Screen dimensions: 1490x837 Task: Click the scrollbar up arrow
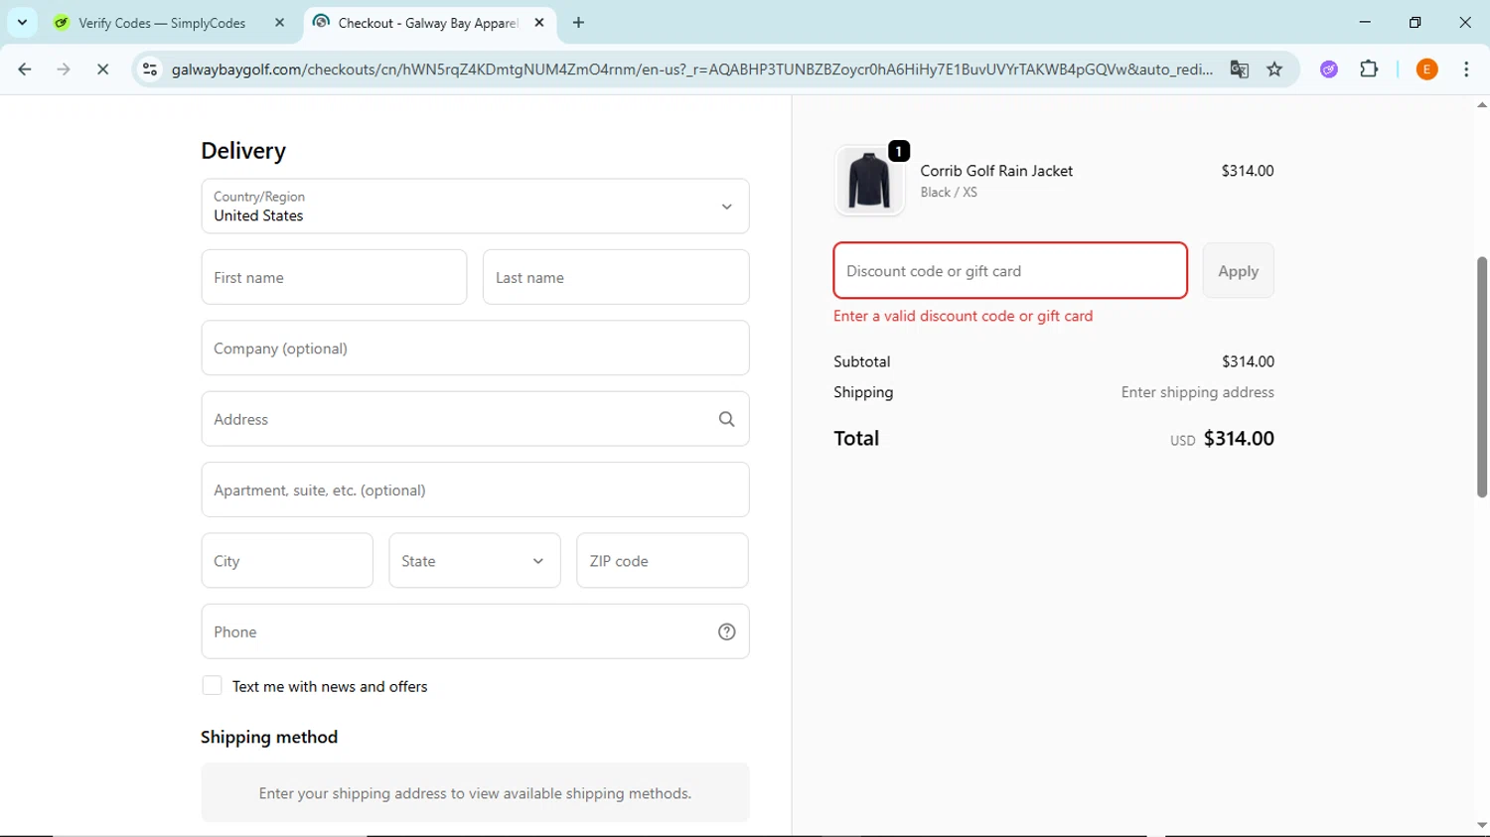click(1481, 104)
